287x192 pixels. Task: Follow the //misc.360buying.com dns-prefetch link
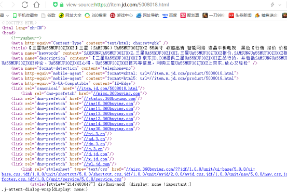[117, 94]
